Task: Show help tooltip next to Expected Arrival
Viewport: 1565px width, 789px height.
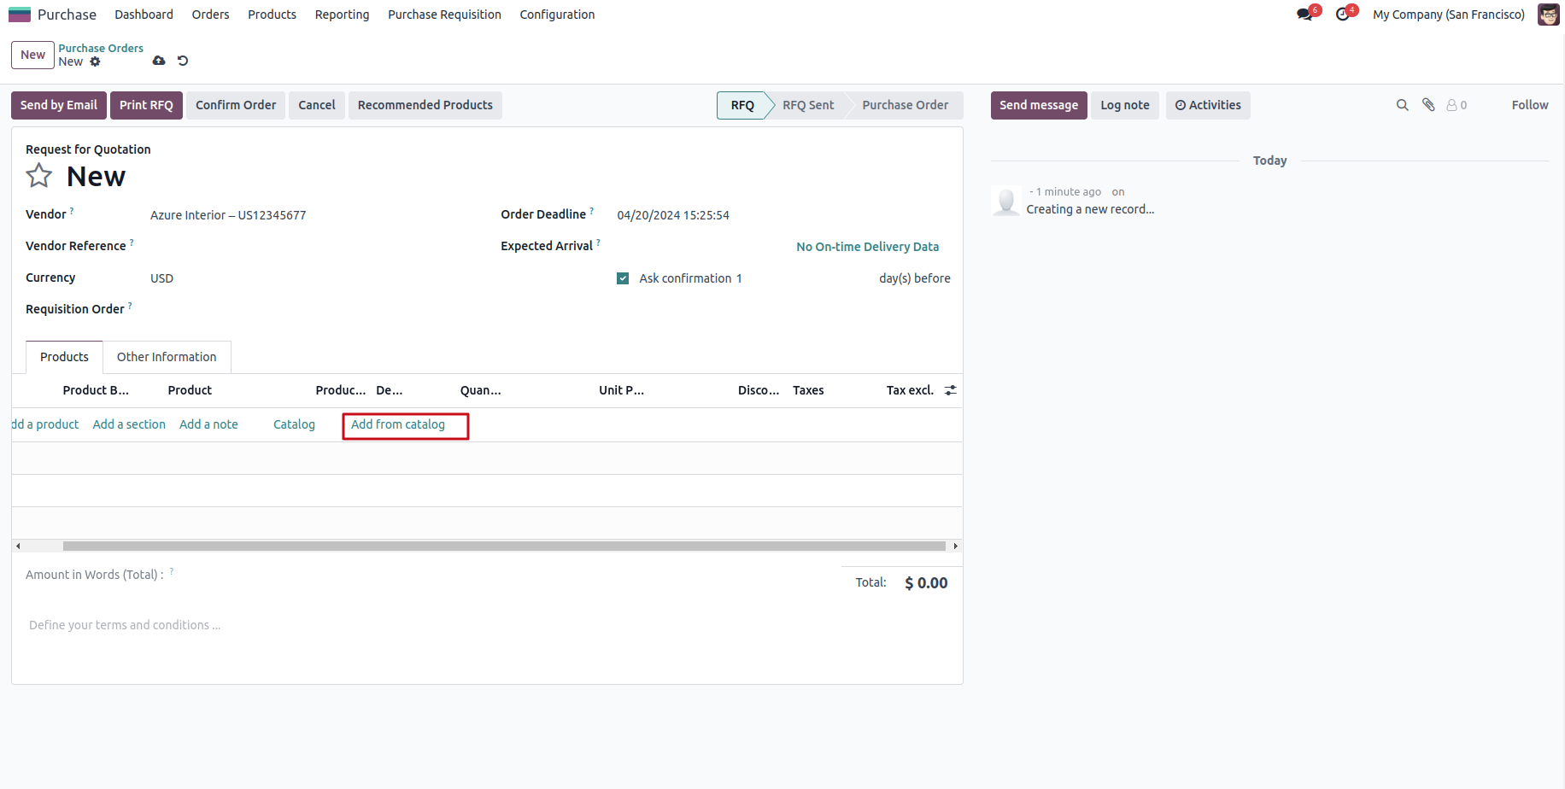Action: click(x=598, y=242)
